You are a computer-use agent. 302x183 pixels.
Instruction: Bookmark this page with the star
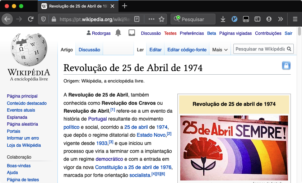click(161, 19)
